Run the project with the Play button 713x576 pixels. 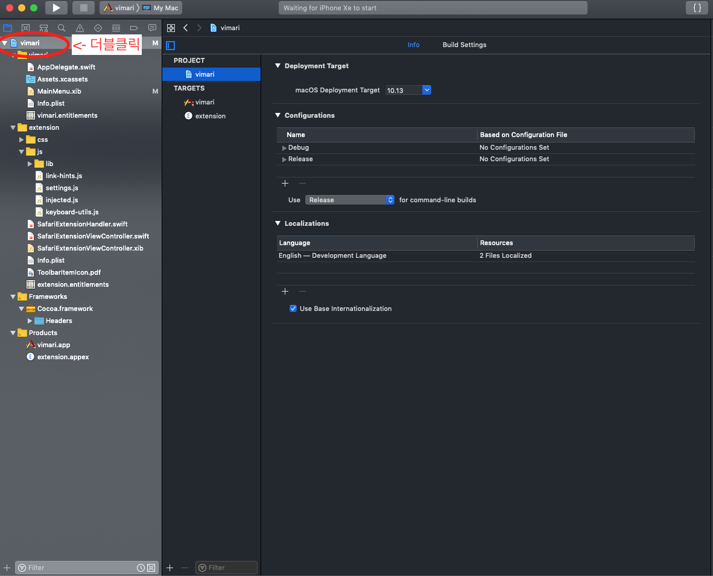pos(56,8)
